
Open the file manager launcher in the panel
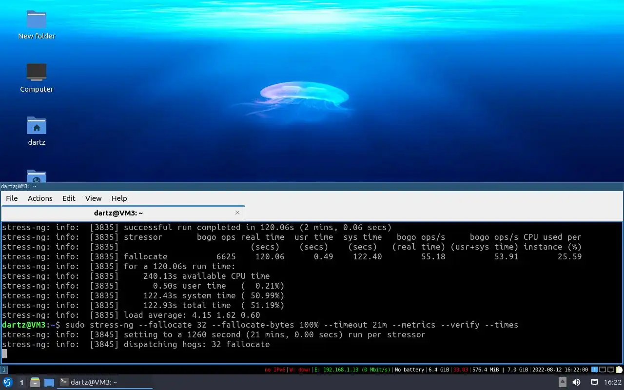point(35,382)
